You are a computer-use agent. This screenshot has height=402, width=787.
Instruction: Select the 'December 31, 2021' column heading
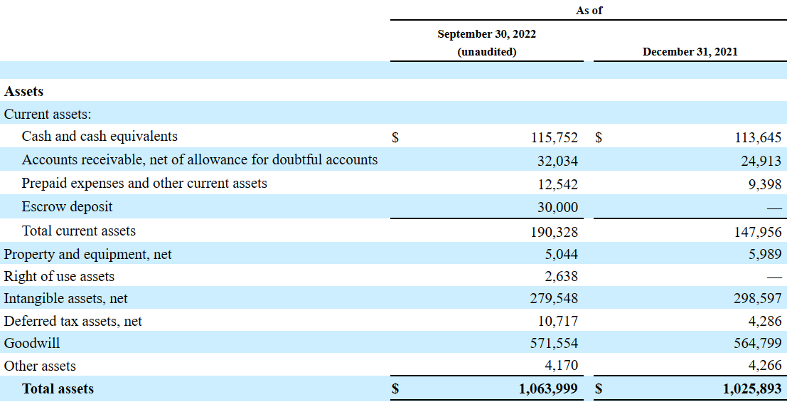pos(690,52)
